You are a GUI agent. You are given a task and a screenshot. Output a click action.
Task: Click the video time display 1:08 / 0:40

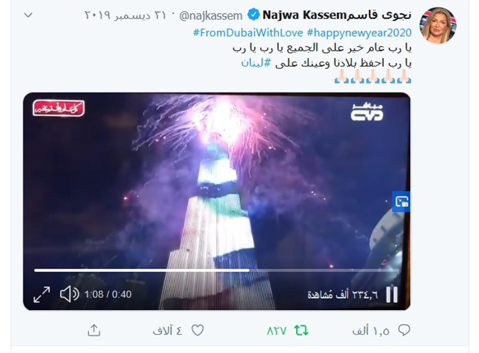click(x=108, y=294)
